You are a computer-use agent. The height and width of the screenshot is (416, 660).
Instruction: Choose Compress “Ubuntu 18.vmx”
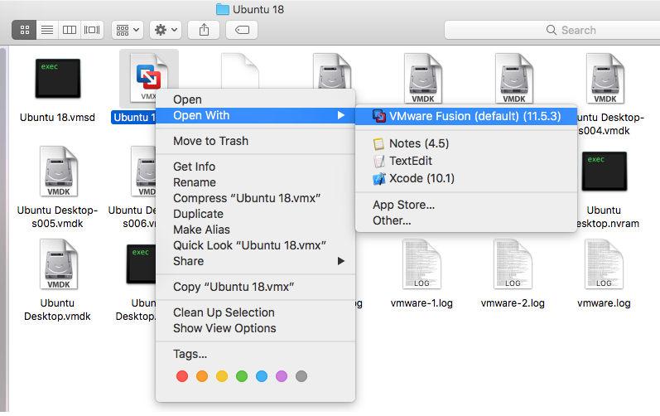(x=255, y=198)
